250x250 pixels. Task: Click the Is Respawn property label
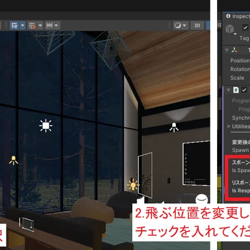pos(241,191)
